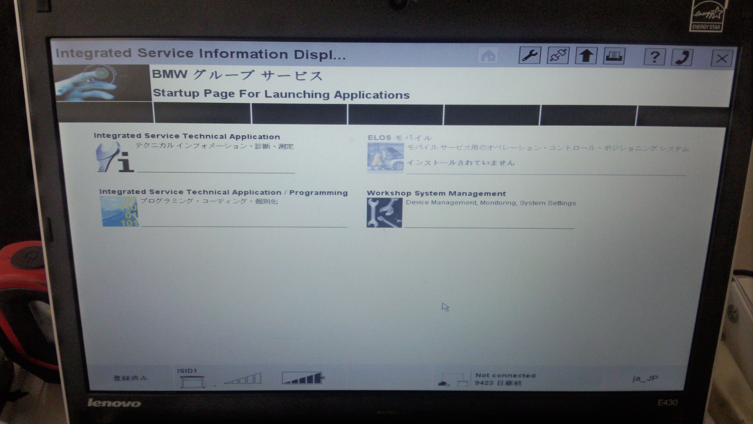This screenshot has height=424, width=753.
Task: Click the ja_JP language indicator
Action: point(645,378)
